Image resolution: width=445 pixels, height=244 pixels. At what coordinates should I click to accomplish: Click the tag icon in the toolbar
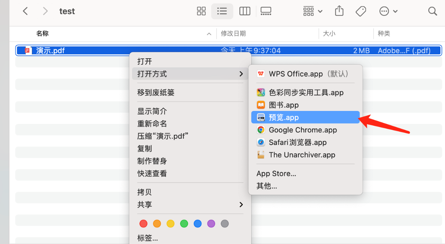pyautogui.click(x=361, y=11)
